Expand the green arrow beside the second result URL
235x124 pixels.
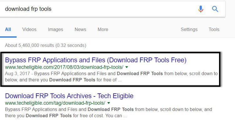point(109,103)
